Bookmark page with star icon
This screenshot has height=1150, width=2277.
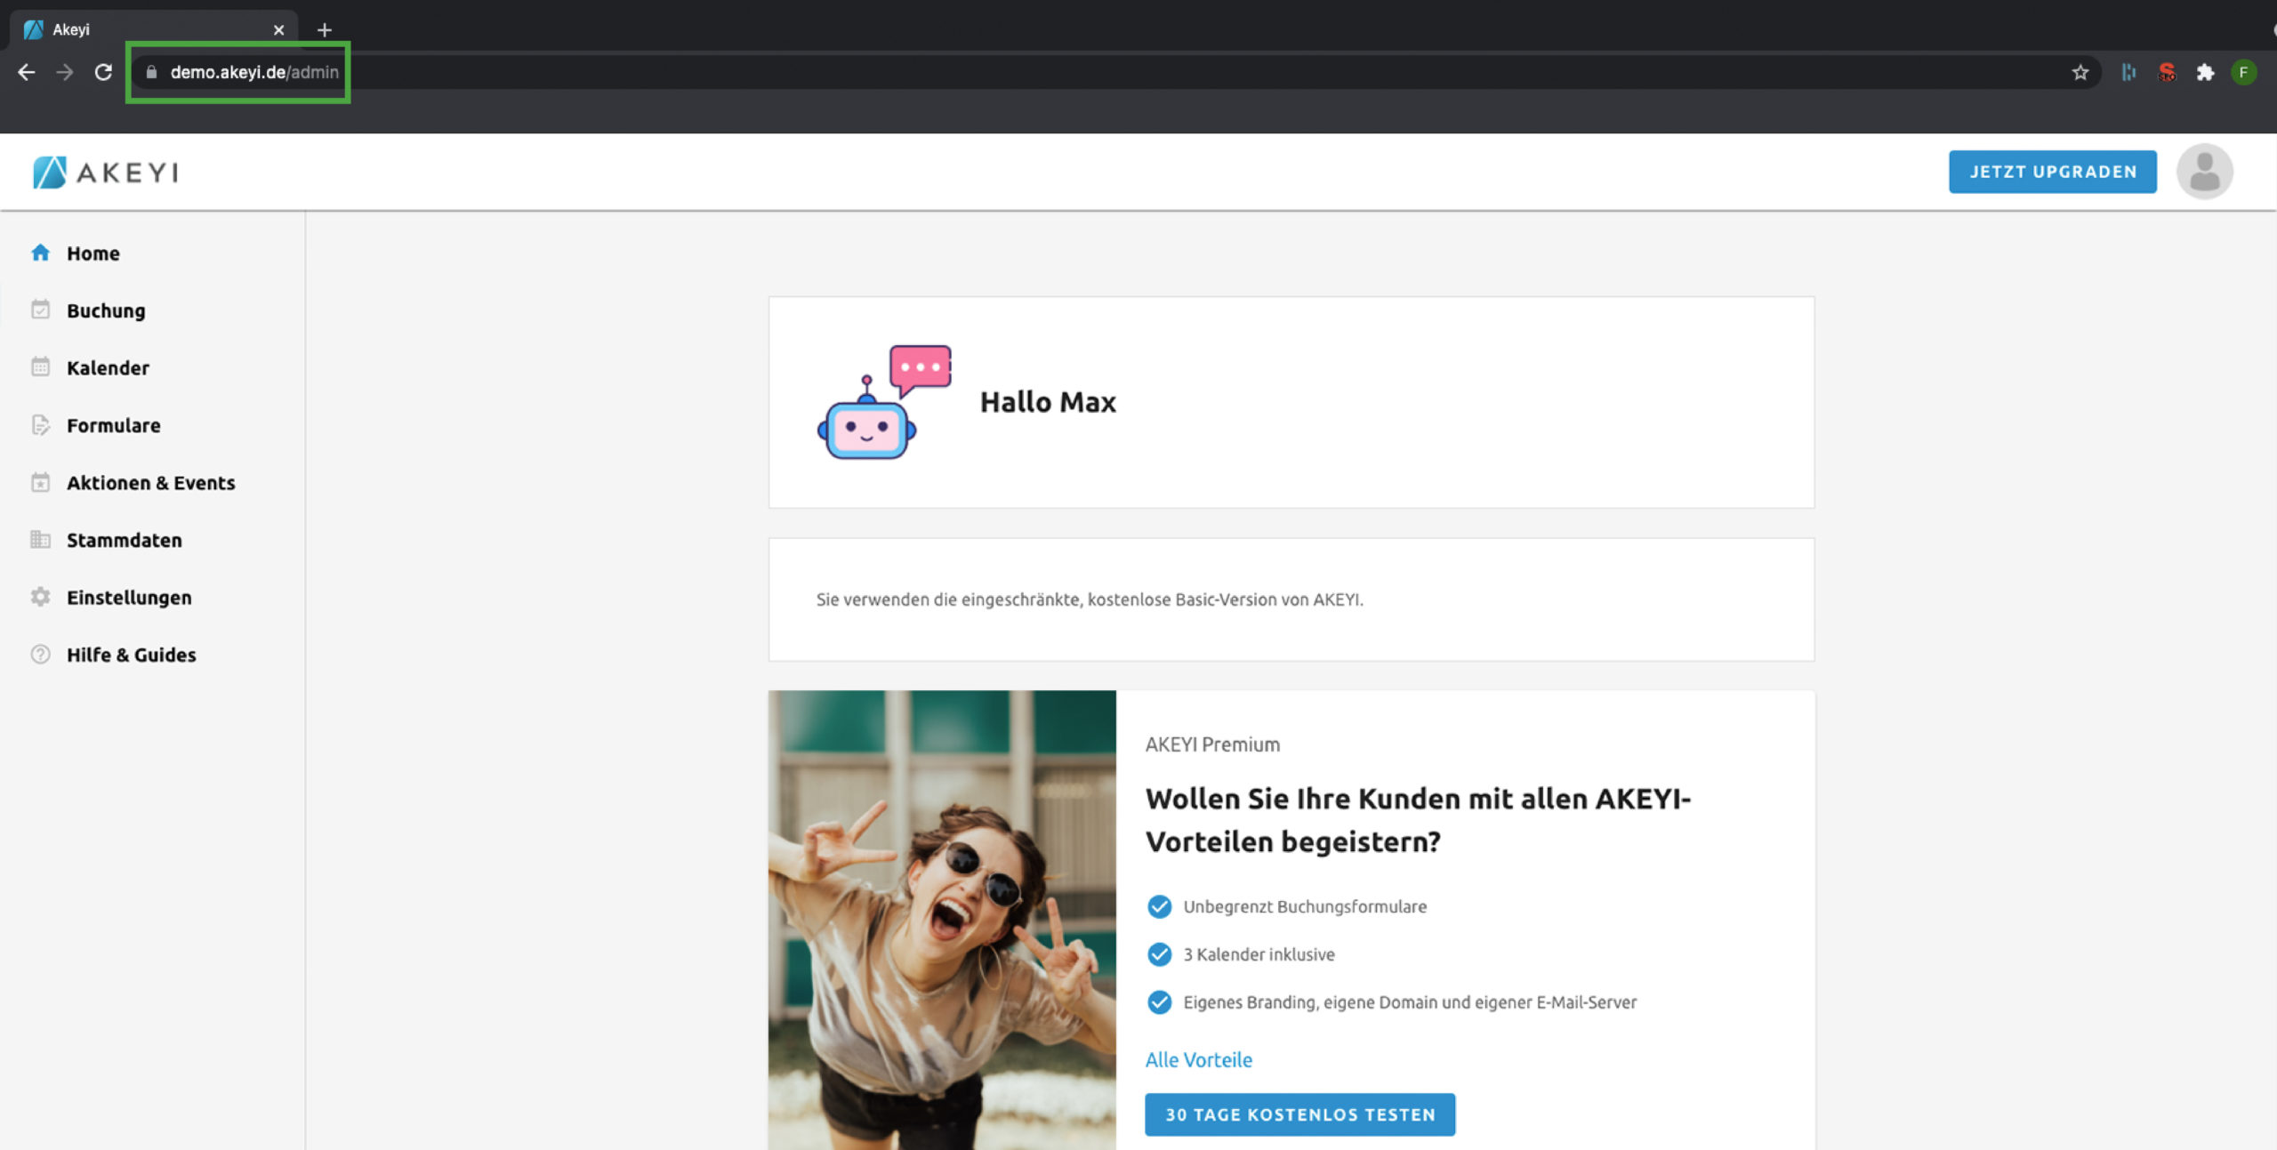click(2080, 73)
